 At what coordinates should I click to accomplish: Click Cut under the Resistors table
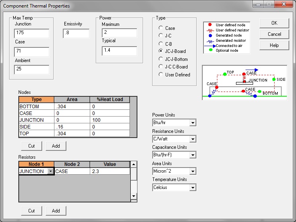point(31,211)
